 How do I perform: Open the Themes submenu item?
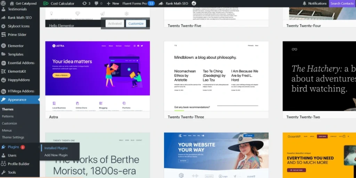pyautogui.click(x=8, y=109)
